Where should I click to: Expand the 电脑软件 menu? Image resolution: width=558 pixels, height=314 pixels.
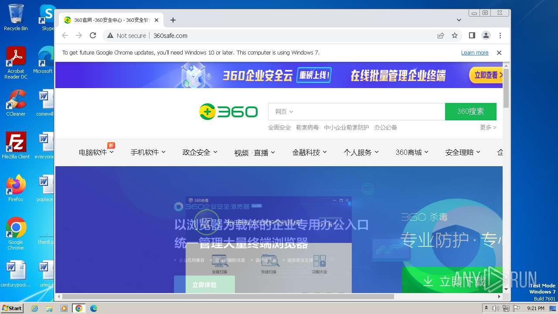(96, 152)
